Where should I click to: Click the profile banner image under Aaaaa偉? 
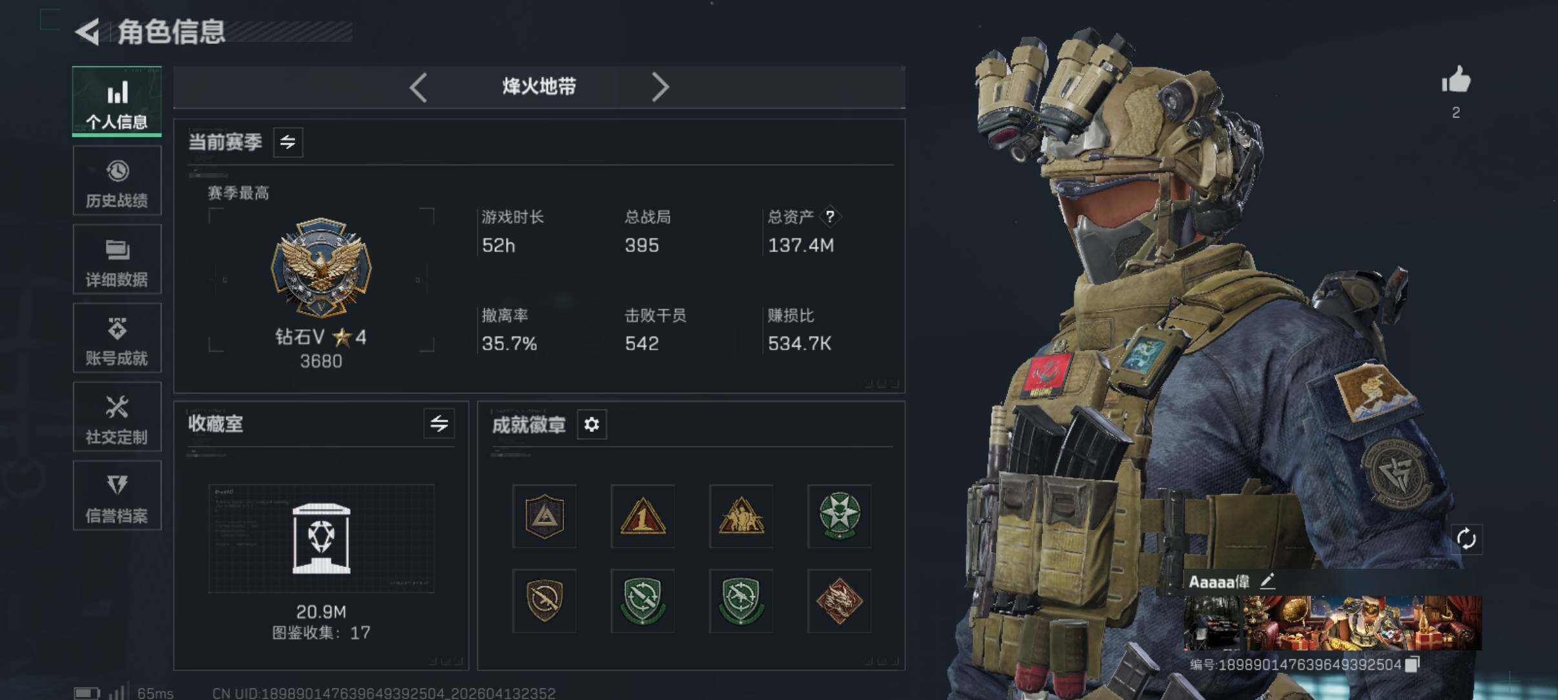(1333, 623)
